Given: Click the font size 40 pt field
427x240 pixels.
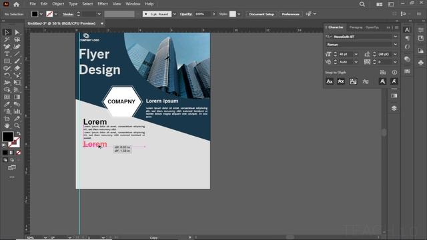Looking at the screenshot, I should 346,54.
